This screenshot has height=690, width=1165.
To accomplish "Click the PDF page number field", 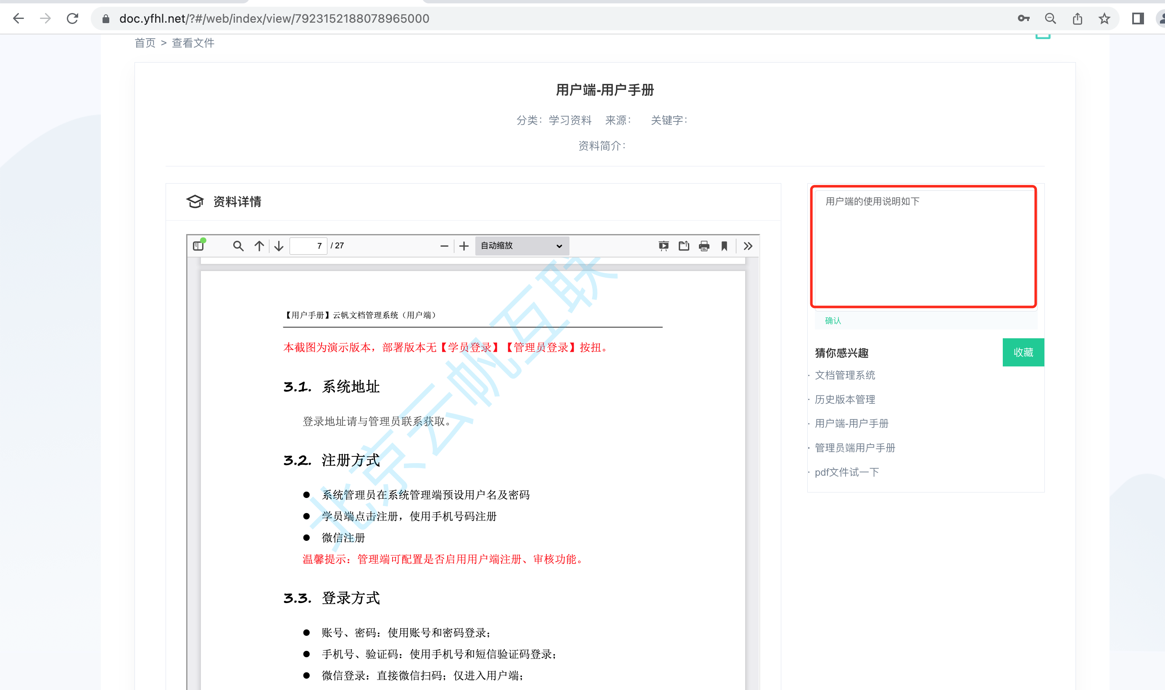I will coord(308,246).
